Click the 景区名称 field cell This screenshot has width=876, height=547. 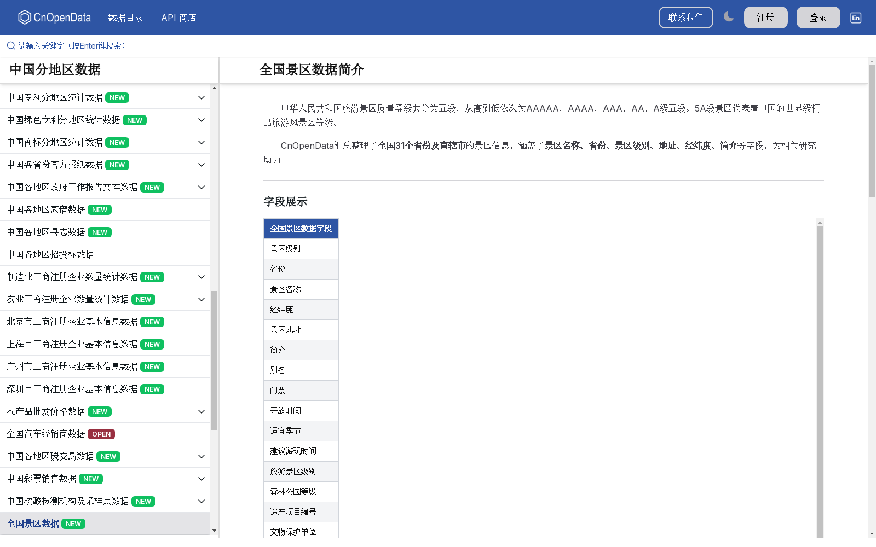pyautogui.click(x=301, y=289)
